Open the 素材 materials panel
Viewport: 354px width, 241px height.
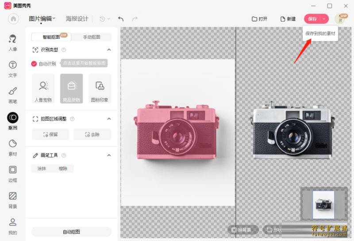13,147
